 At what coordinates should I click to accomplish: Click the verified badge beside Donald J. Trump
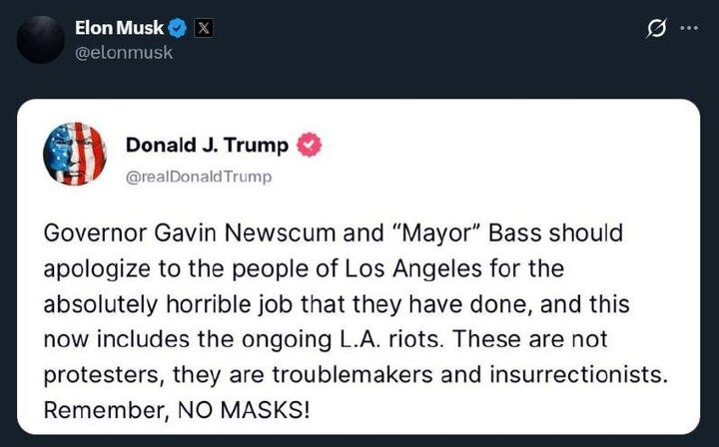click(310, 145)
